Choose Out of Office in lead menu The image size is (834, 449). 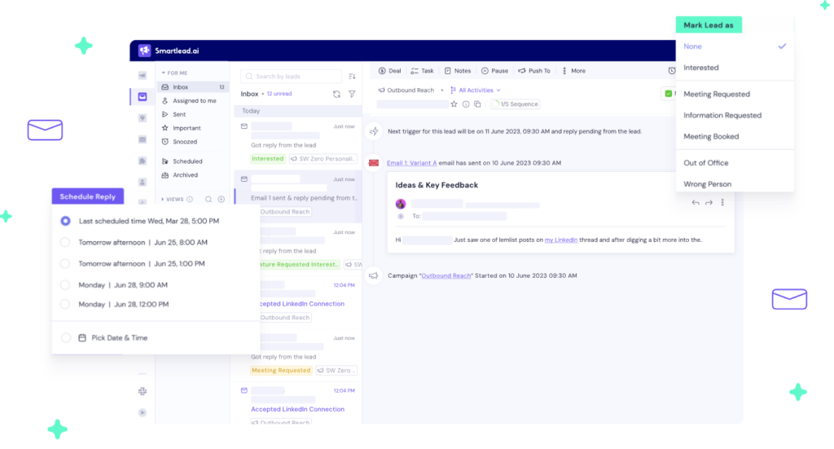705,163
